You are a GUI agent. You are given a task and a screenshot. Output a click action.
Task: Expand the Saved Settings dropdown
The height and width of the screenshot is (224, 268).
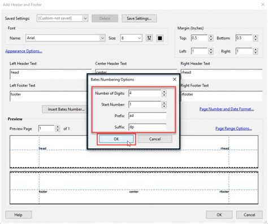coord(85,19)
